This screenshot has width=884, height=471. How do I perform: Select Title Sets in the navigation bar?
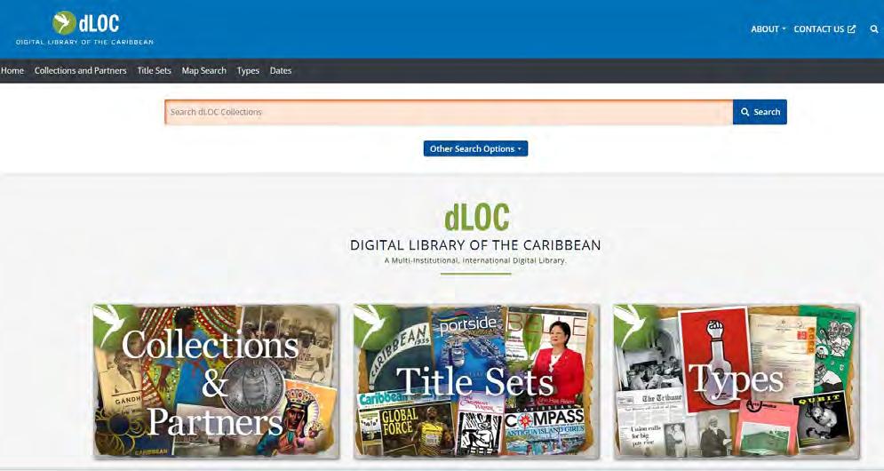154,70
